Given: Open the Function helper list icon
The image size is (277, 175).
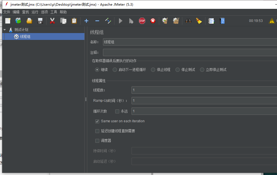Looking at the screenshot, I should tap(211, 21).
